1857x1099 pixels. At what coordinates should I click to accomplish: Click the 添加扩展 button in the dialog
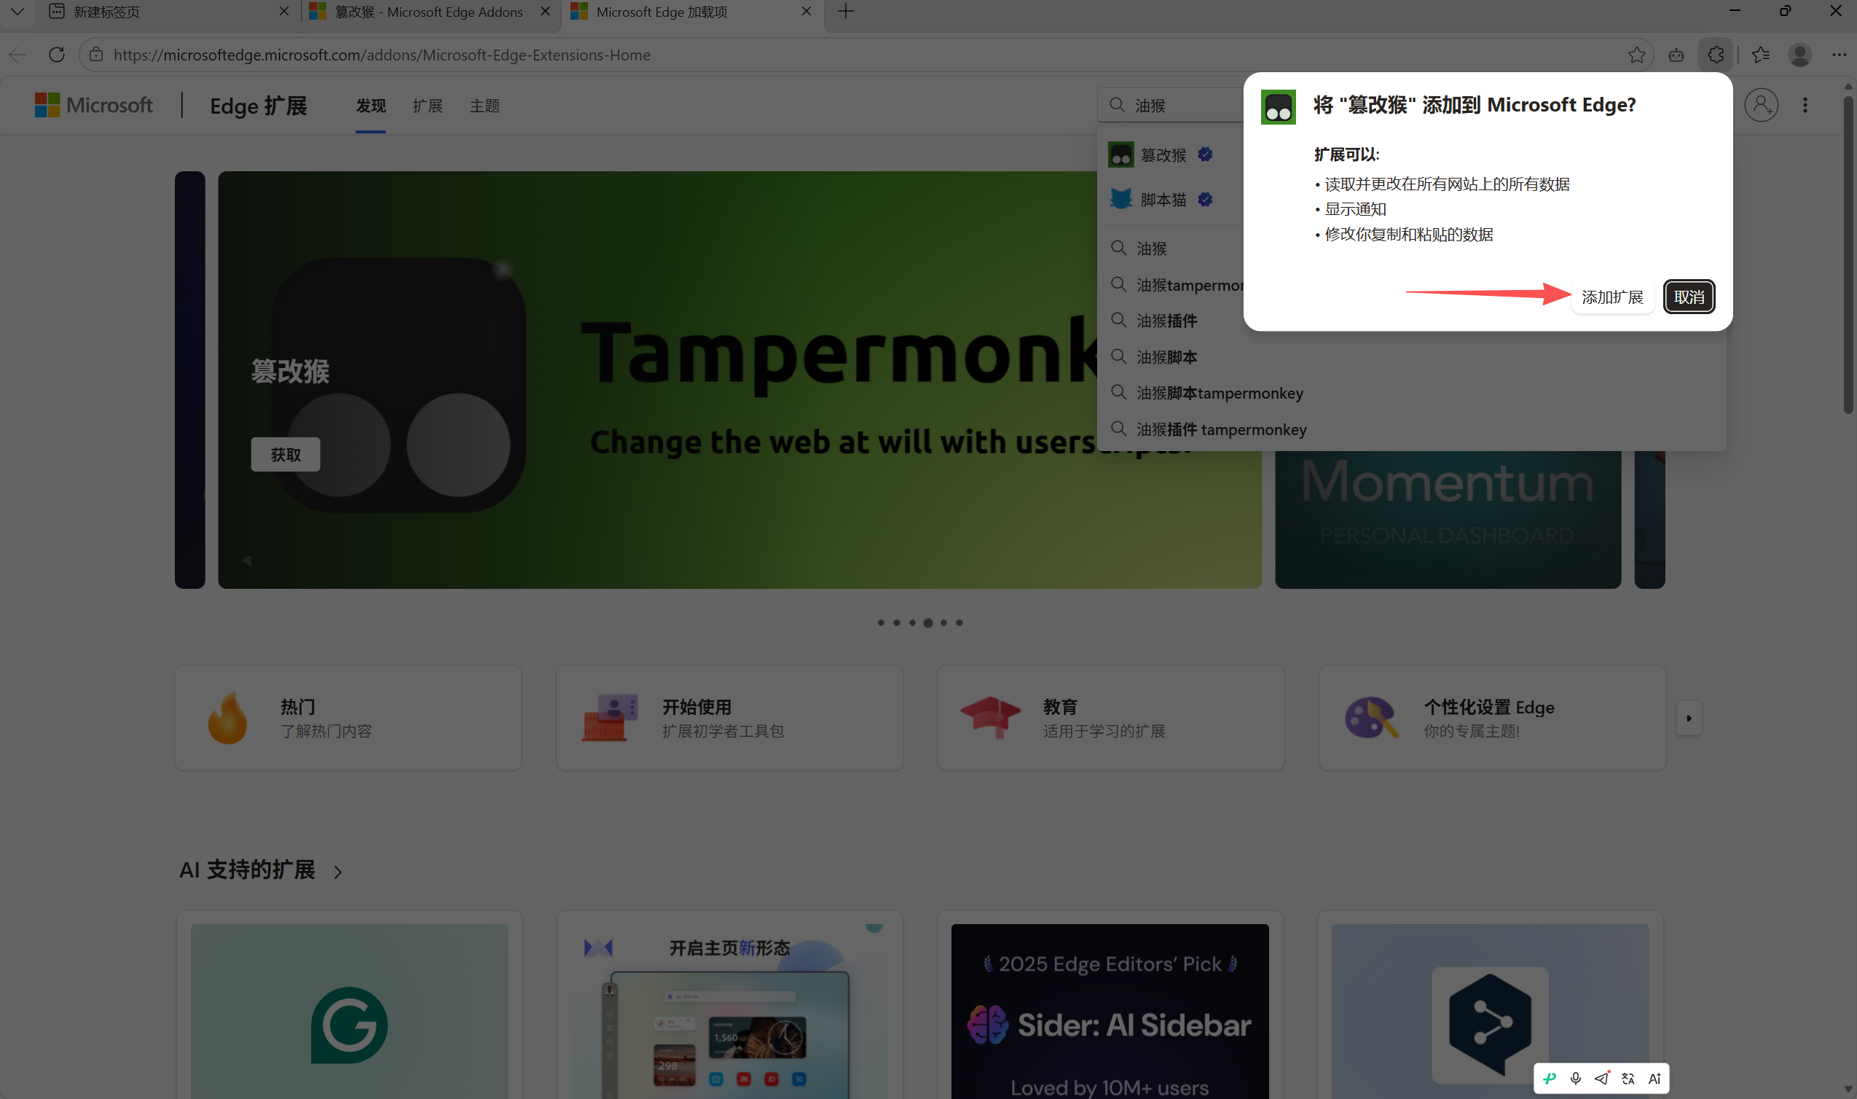[1612, 297]
